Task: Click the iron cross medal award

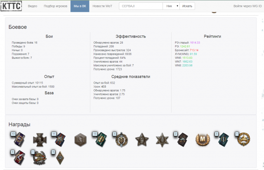Action: (x=39, y=140)
